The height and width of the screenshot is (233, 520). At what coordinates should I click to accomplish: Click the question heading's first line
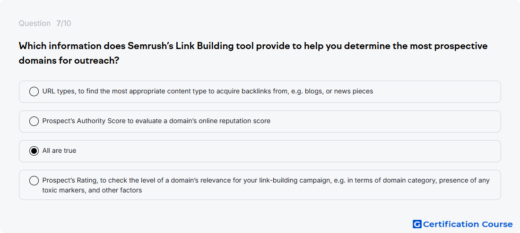click(253, 46)
